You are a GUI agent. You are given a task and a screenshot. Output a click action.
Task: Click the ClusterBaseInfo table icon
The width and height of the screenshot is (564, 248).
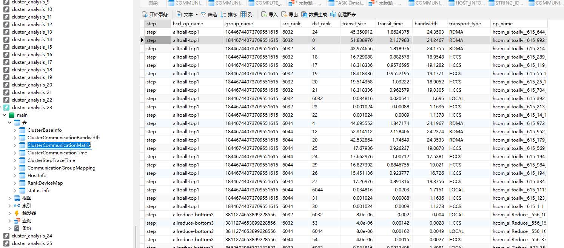(22, 130)
